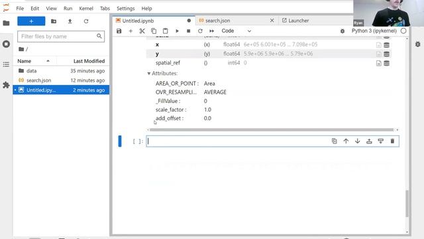Open the Kernel menu
The image size is (424, 239).
click(86, 9)
